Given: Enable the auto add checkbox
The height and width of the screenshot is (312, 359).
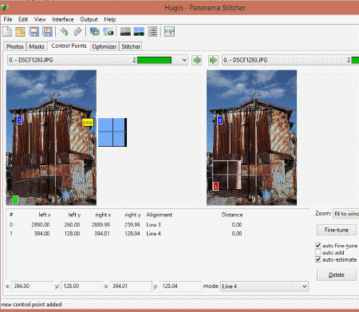Looking at the screenshot, I should click(318, 252).
